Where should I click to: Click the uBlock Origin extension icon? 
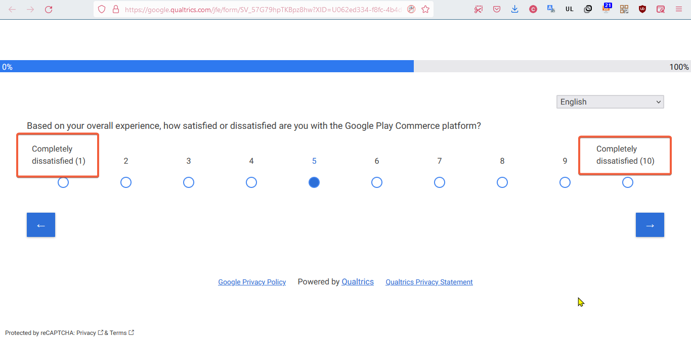tap(642, 9)
